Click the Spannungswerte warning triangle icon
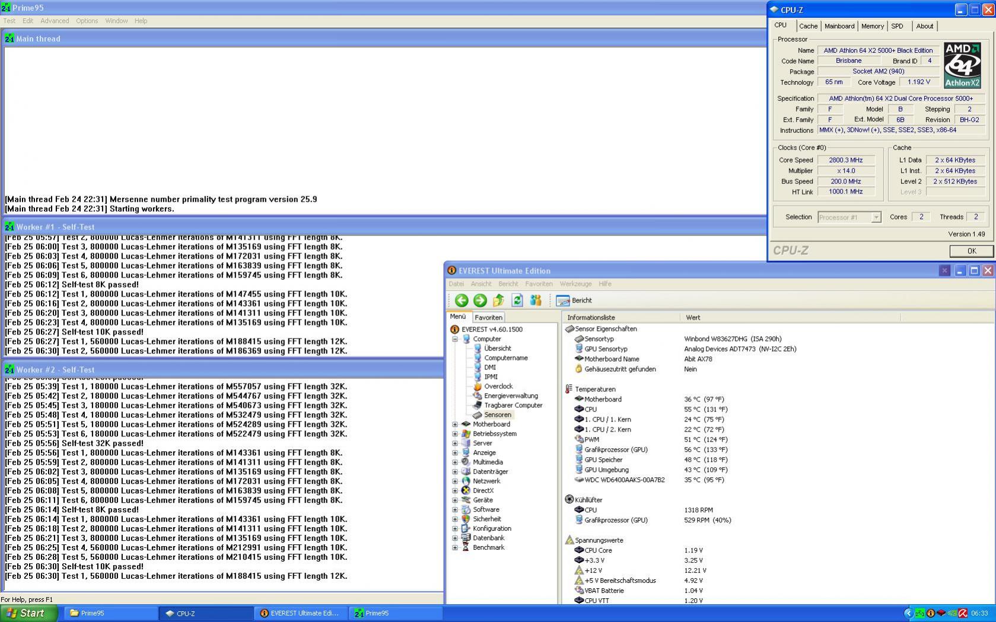The height and width of the screenshot is (622, 996). [569, 540]
